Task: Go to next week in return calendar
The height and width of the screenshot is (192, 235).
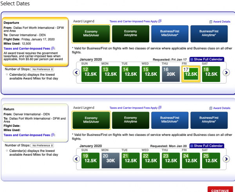Action: tap(226, 159)
